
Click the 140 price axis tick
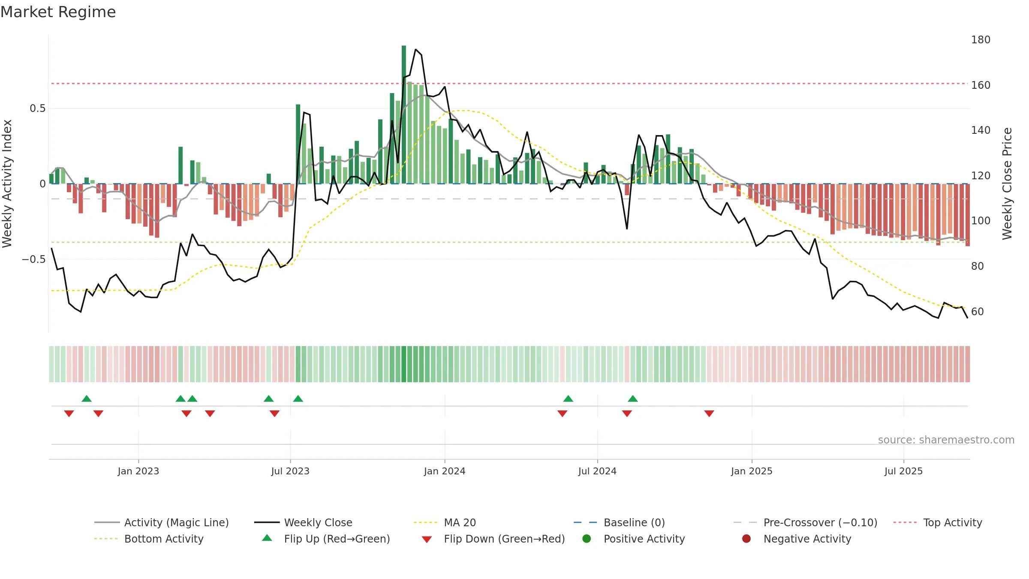click(981, 130)
